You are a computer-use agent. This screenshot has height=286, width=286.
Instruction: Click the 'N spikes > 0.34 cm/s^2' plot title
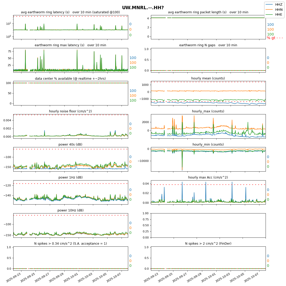[70, 244]
